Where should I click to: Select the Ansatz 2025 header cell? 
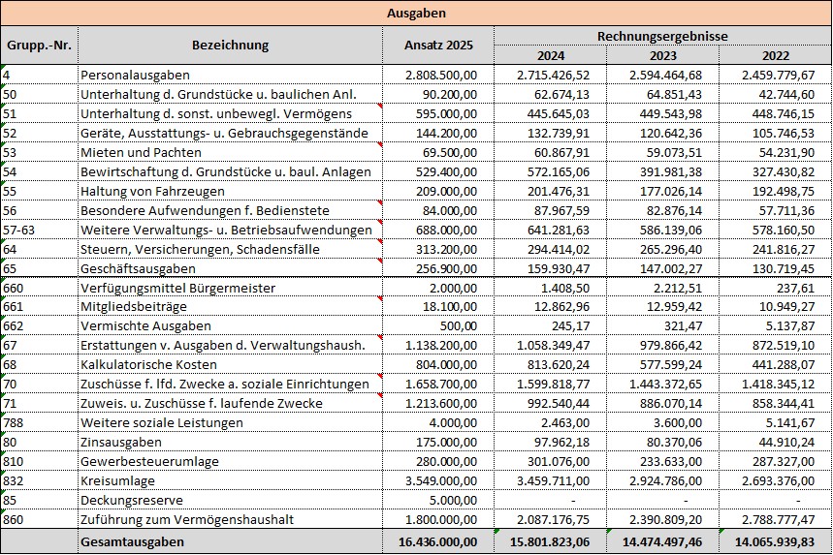[x=438, y=46]
